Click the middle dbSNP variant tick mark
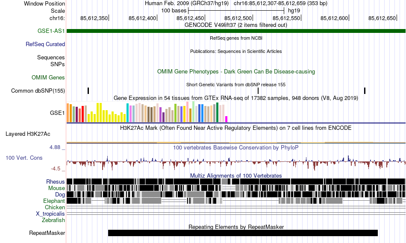Screen dimensions: 406x243 point(258,91)
